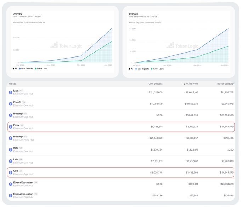Toggle the All legend in Forex chart
This screenshot has height=207, width=241.
click(x=15, y=69)
